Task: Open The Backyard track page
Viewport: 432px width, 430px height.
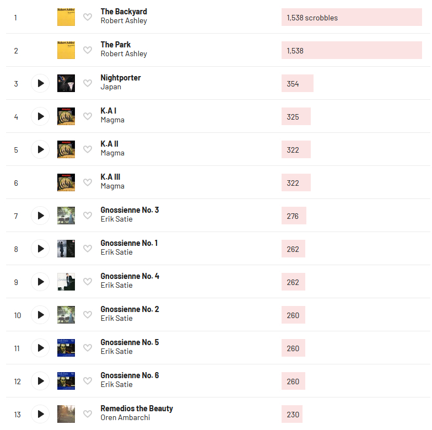Action: 123,12
